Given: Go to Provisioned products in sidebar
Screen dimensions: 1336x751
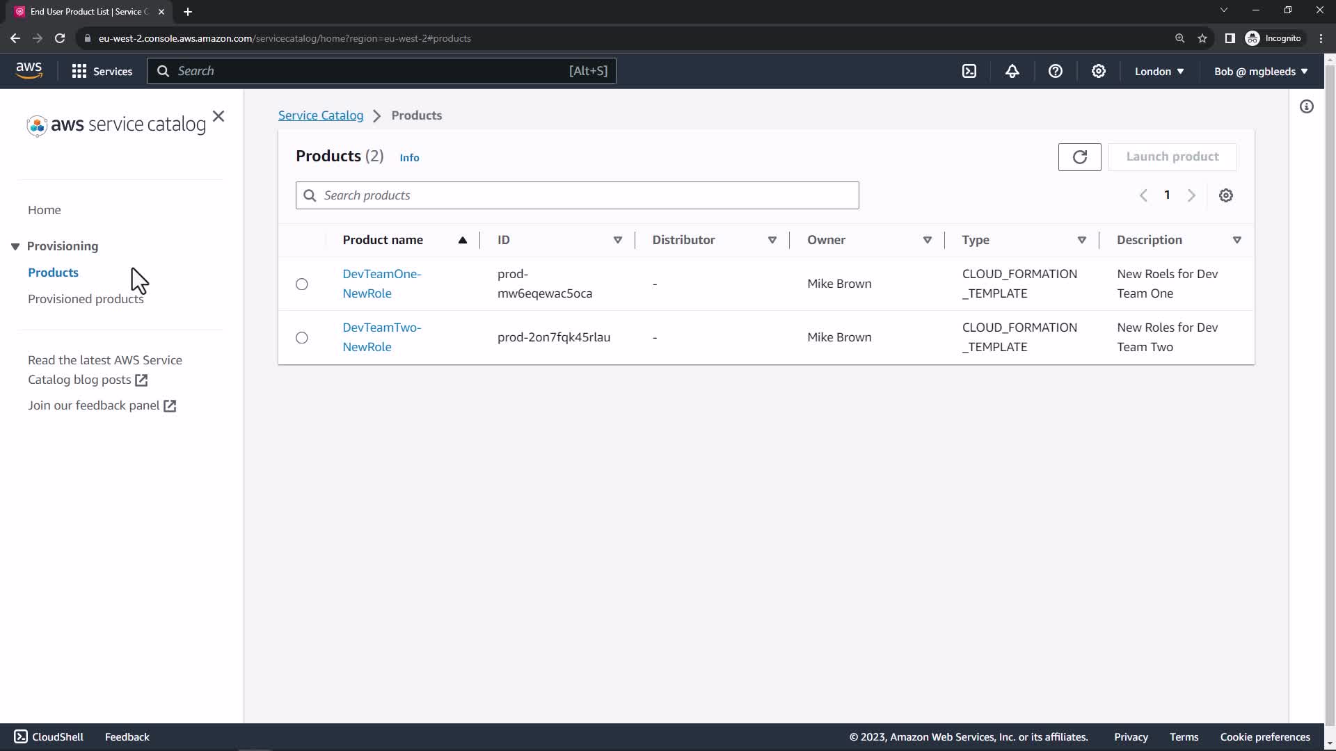Looking at the screenshot, I should tap(86, 299).
